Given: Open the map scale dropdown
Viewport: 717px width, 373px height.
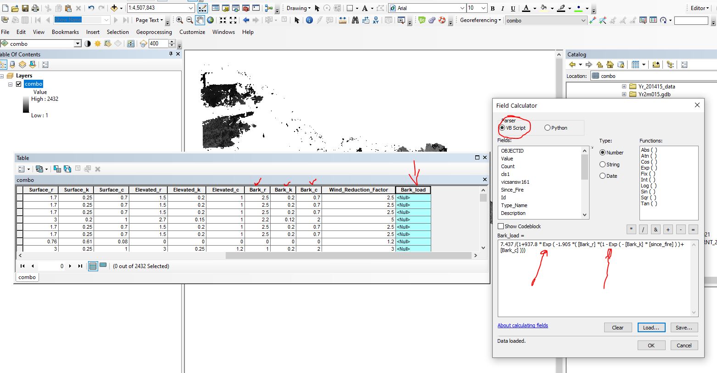Looking at the screenshot, I should (x=192, y=8).
